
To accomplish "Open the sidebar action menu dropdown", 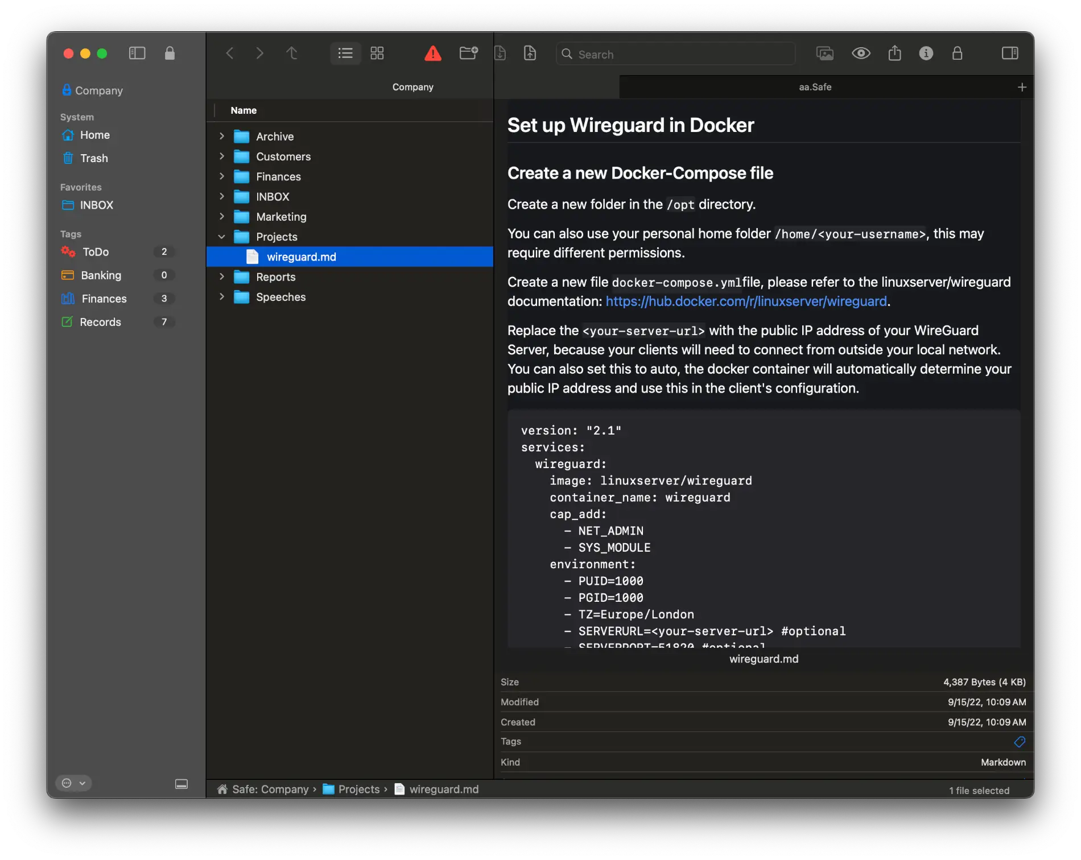I will click(x=74, y=783).
